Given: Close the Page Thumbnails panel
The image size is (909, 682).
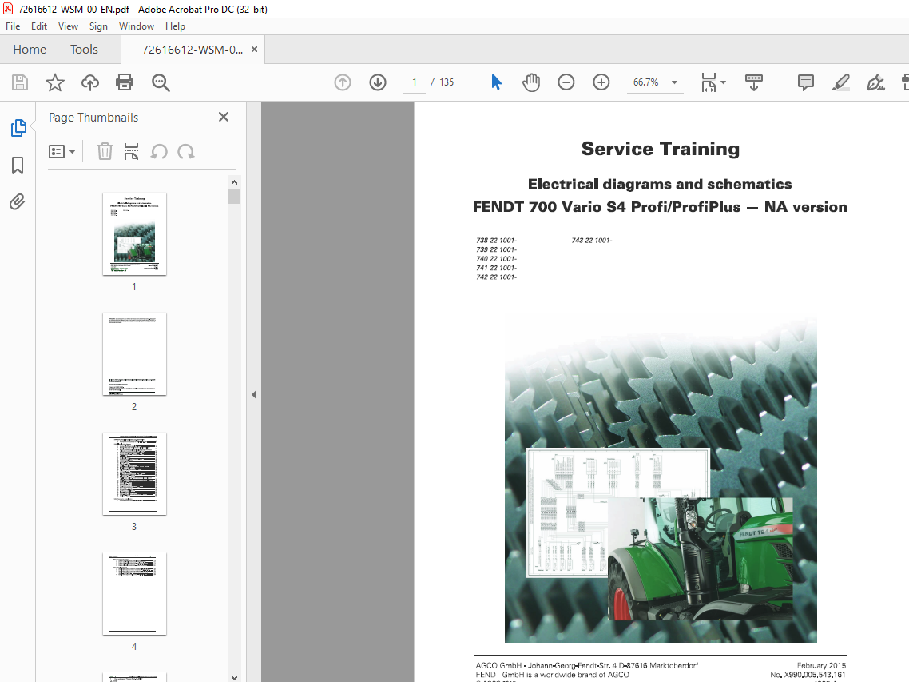Looking at the screenshot, I should 224,117.
